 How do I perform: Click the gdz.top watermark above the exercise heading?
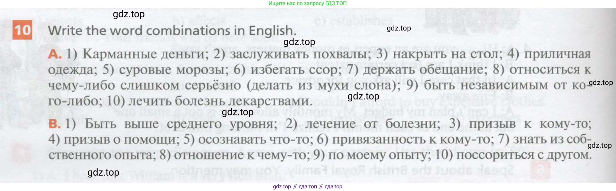click(129, 14)
